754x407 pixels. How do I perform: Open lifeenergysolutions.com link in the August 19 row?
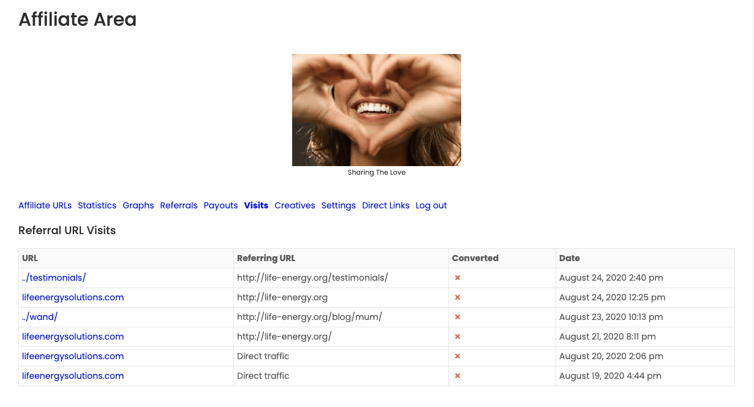point(73,376)
